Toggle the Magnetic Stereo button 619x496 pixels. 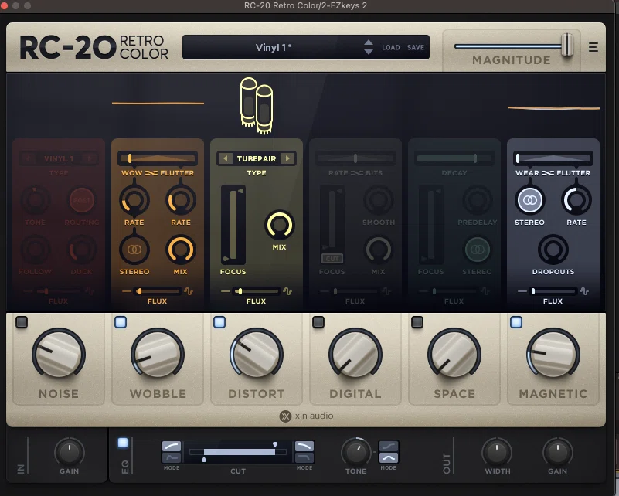(529, 200)
